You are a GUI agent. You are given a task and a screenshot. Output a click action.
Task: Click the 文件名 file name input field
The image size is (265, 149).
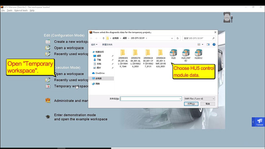pos(151,99)
